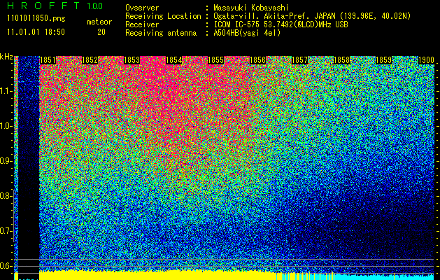The height and width of the screenshot is (280, 440).
Task: Click the 1857 time marker
Action: 299,60
